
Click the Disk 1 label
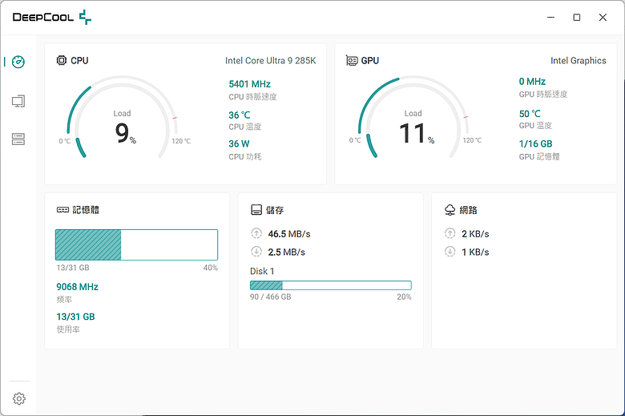(262, 271)
